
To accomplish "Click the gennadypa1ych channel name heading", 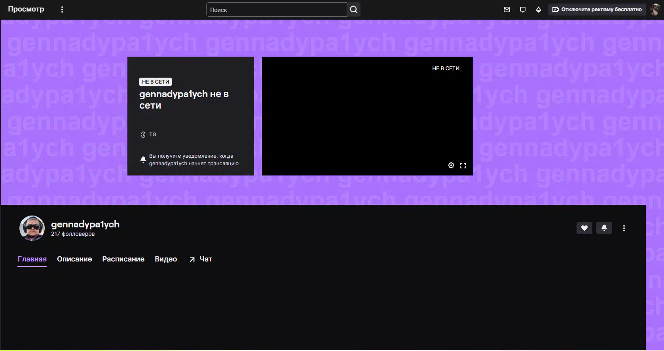I will [x=85, y=224].
